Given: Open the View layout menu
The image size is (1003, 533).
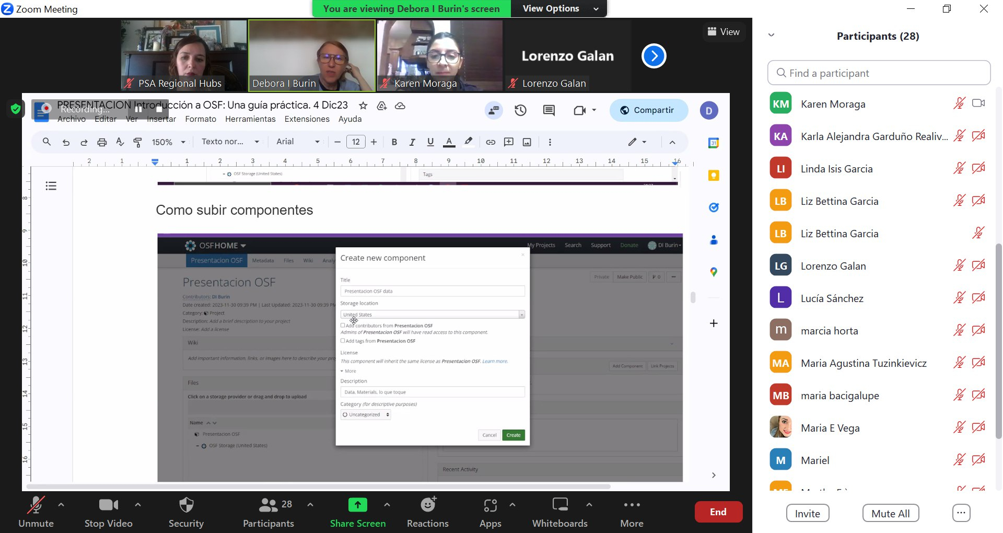Looking at the screenshot, I should coord(723,32).
